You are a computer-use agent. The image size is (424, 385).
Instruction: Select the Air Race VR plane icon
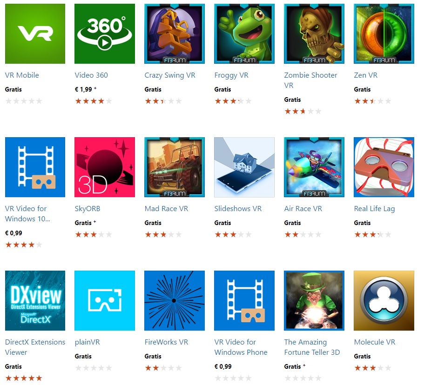click(x=314, y=167)
